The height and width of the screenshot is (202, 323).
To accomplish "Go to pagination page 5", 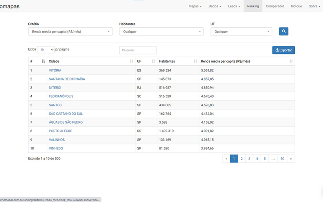I will point(265,159).
